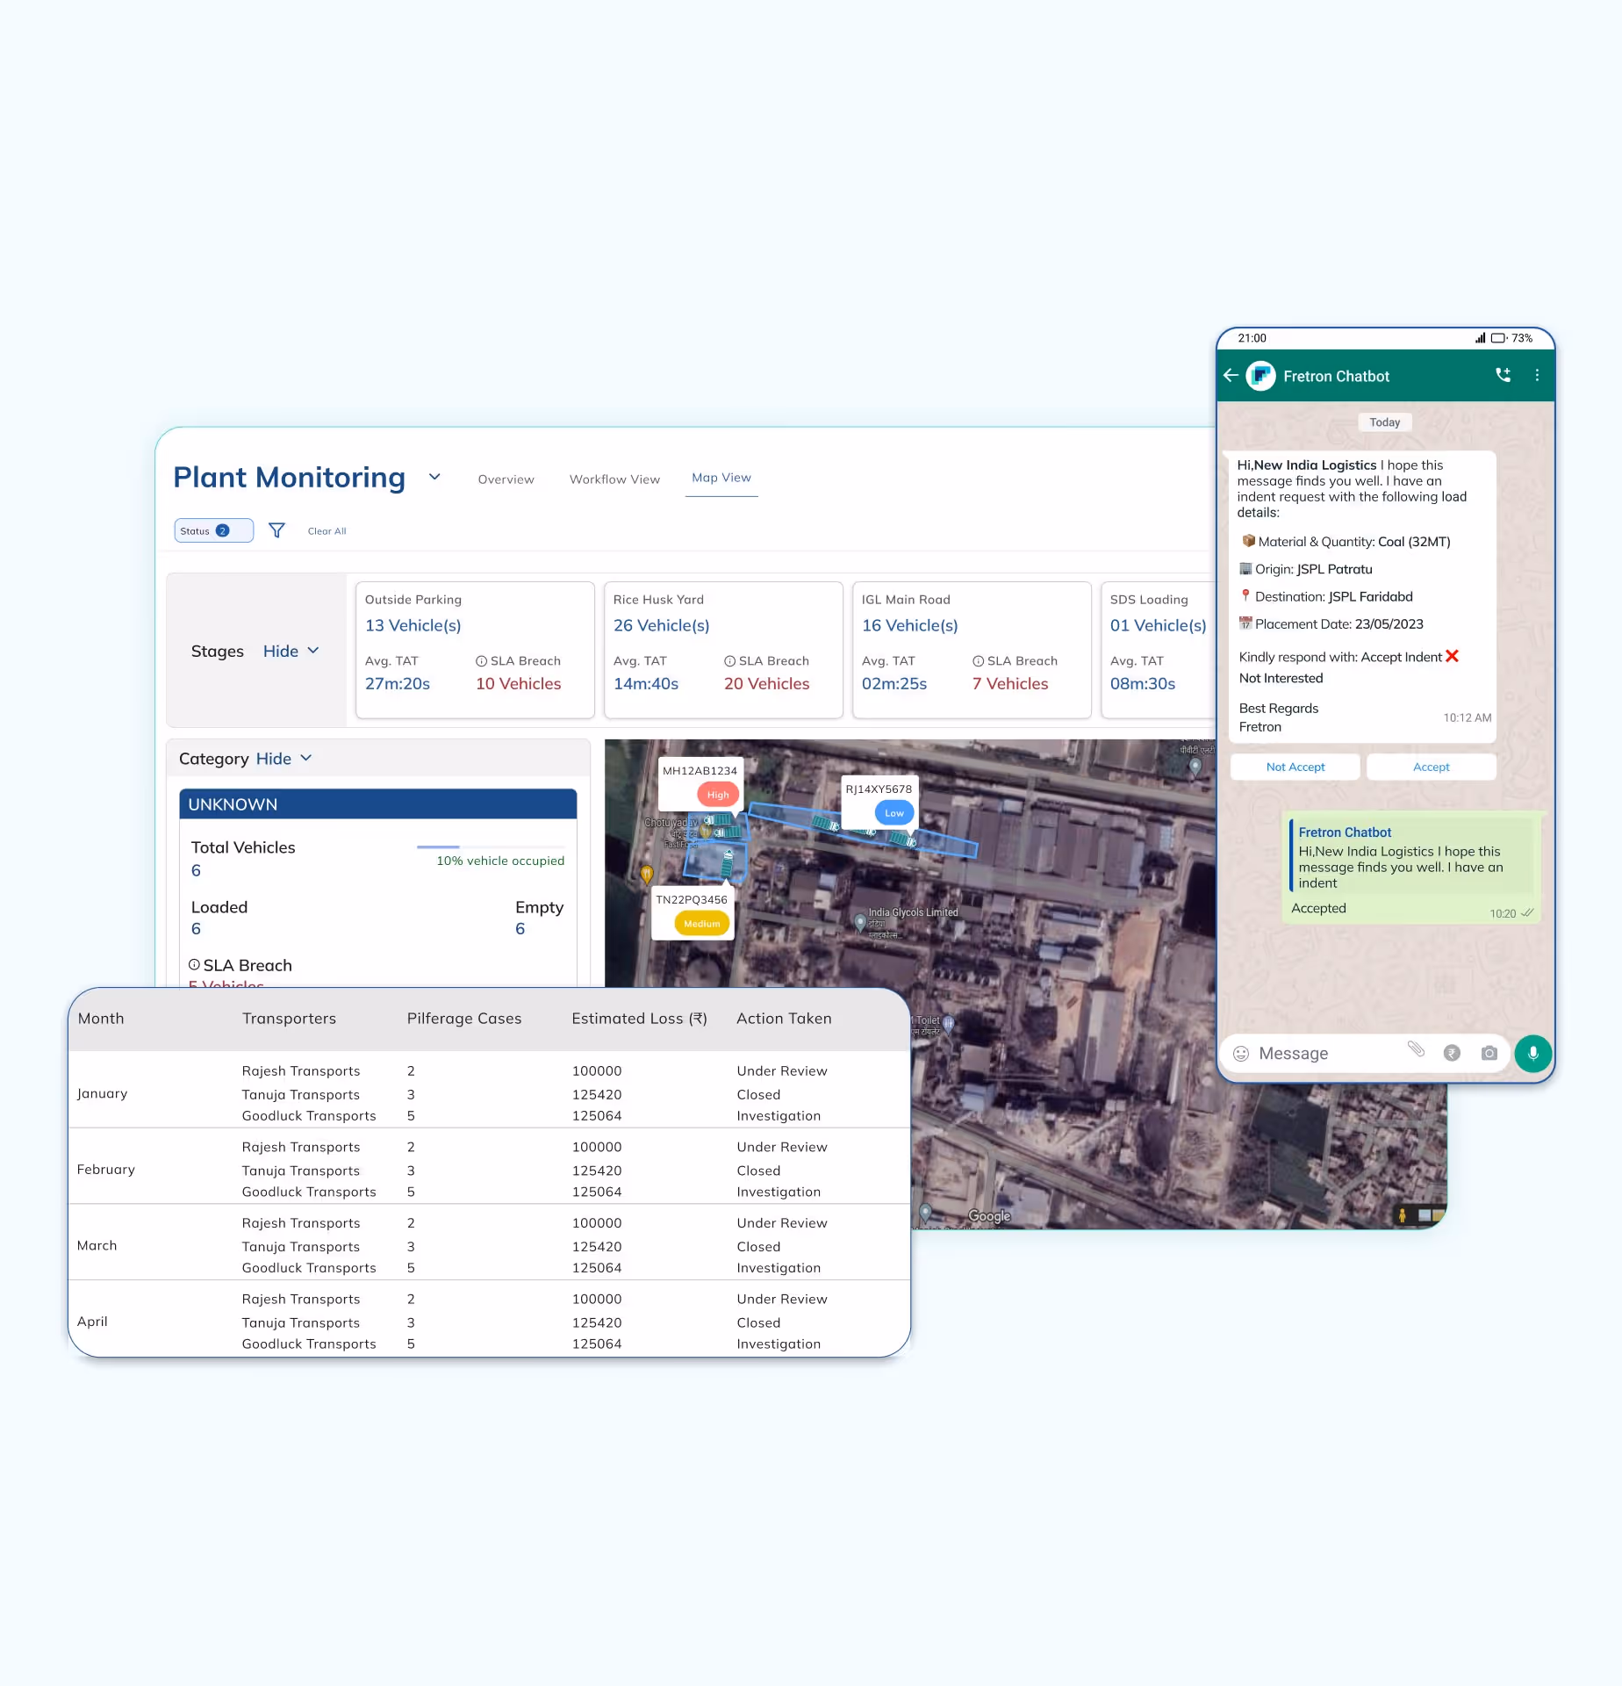The width and height of the screenshot is (1622, 1686).
Task: Click the India Glycols Limited map pin
Action: pyautogui.click(x=860, y=922)
